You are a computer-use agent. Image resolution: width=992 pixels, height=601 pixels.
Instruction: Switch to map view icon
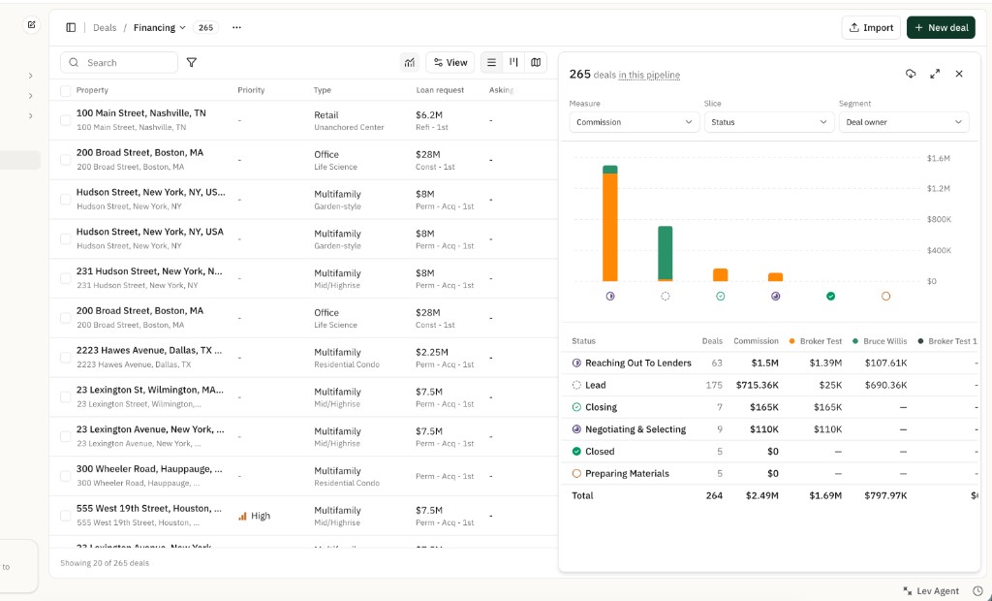tap(536, 62)
